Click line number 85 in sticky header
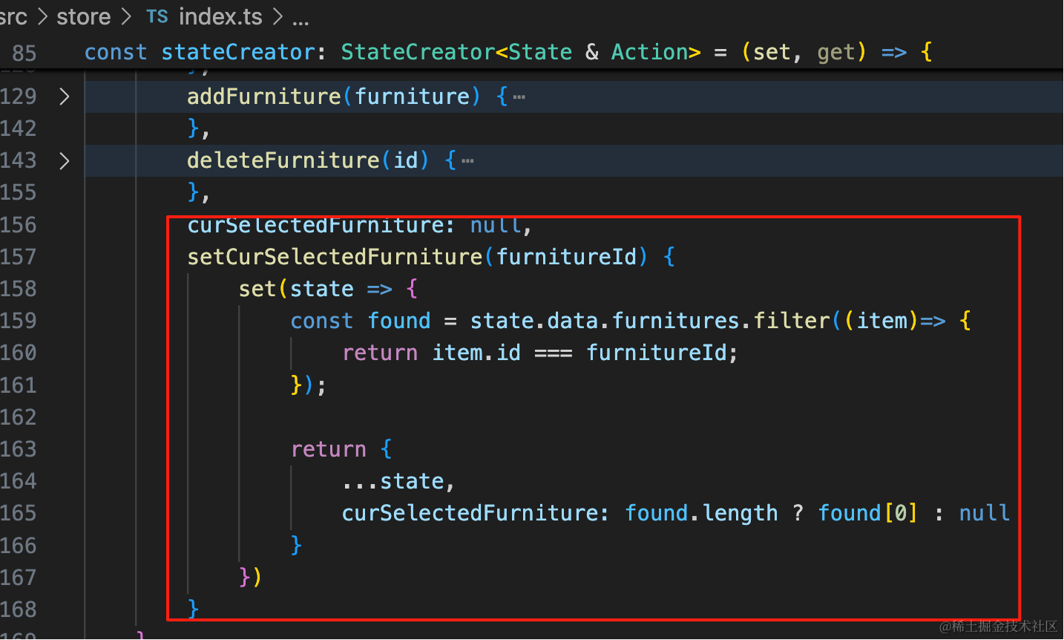Screen dimensions: 1064x640 click(x=24, y=53)
